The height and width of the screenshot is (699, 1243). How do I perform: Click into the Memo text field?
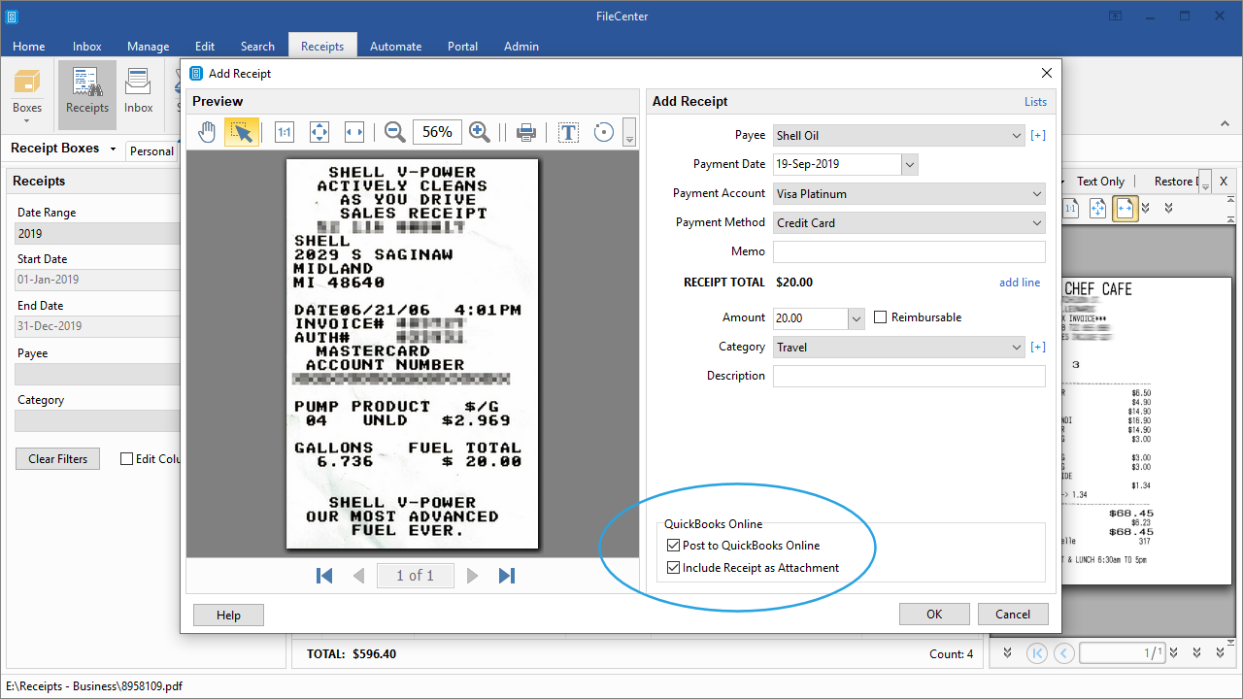(908, 252)
